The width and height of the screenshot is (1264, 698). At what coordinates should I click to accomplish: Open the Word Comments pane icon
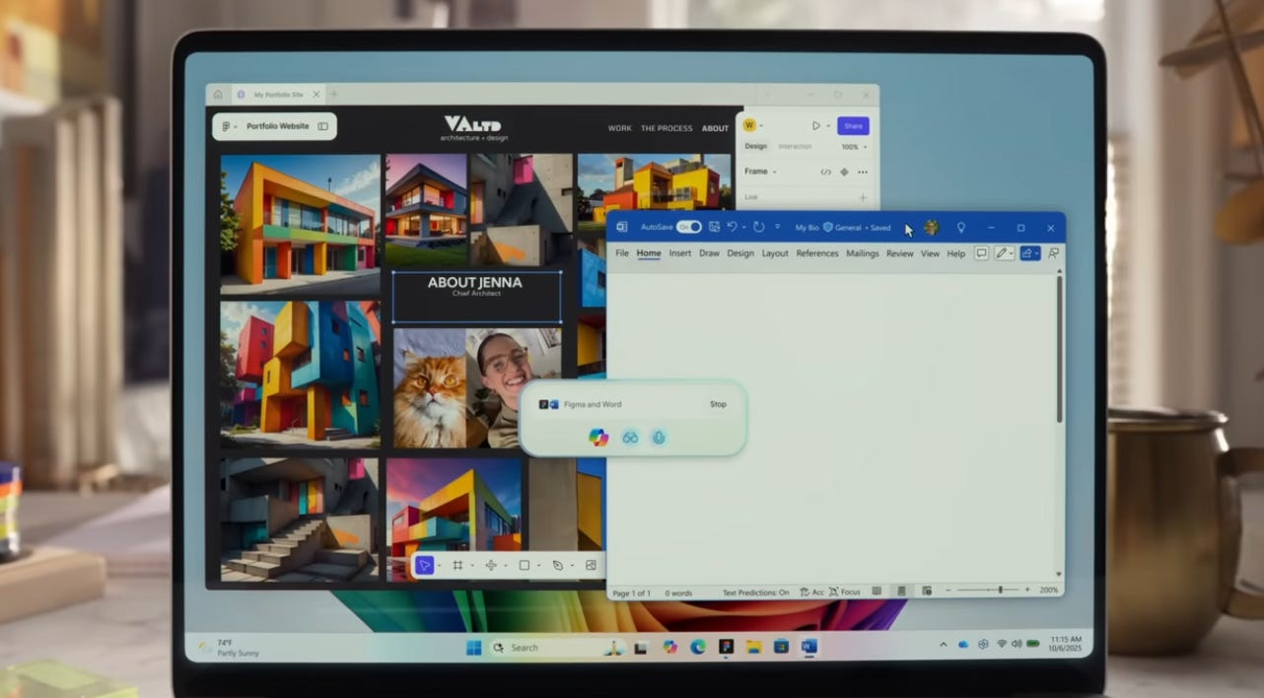point(981,253)
